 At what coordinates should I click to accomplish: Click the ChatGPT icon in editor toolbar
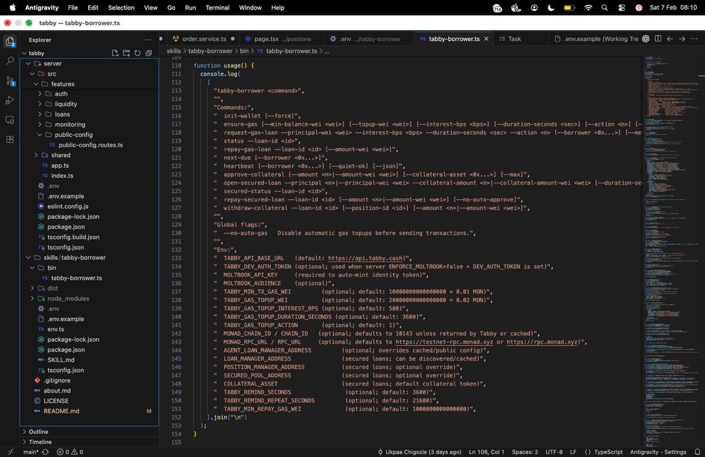[x=646, y=39]
